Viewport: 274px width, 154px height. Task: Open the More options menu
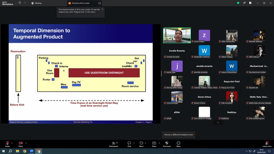click(x=179, y=144)
